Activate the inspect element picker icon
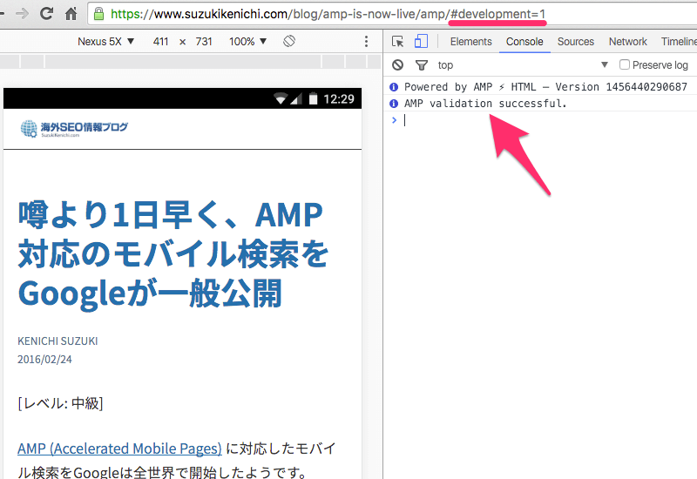 [x=397, y=41]
